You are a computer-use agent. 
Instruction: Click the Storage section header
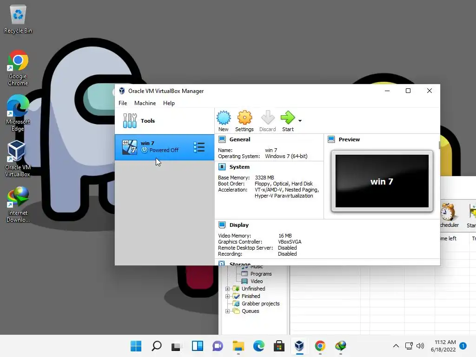pyautogui.click(x=240, y=264)
